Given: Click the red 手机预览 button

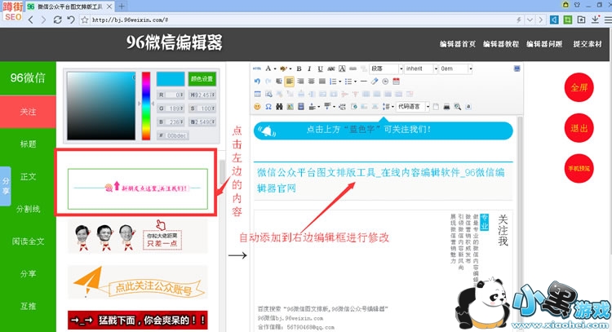Looking at the screenshot, I should (x=579, y=169).
